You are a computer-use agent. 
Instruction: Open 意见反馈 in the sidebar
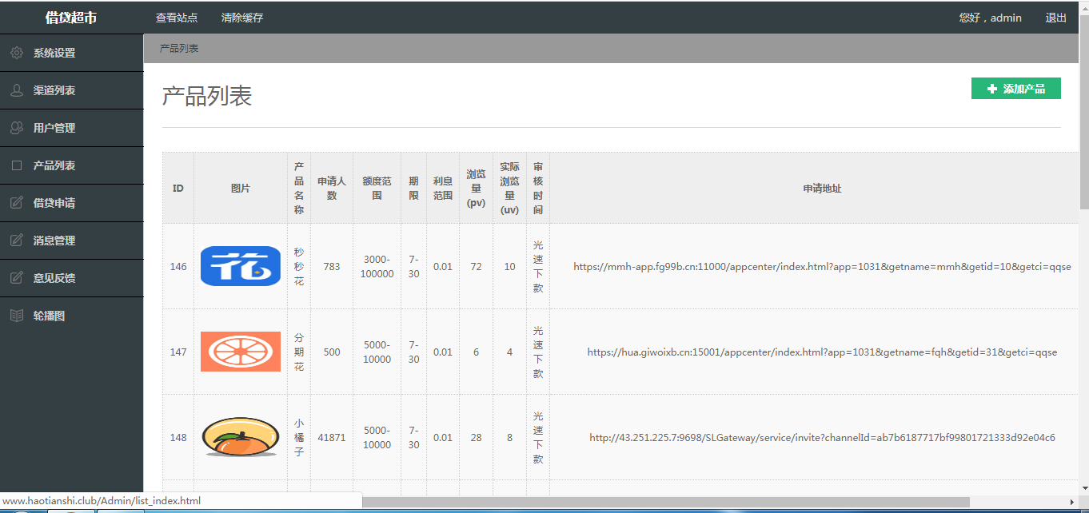pyautogui.click(x=72, y=278)
